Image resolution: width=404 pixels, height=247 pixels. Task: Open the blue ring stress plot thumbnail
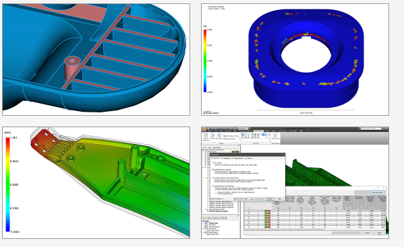[295, 59]
